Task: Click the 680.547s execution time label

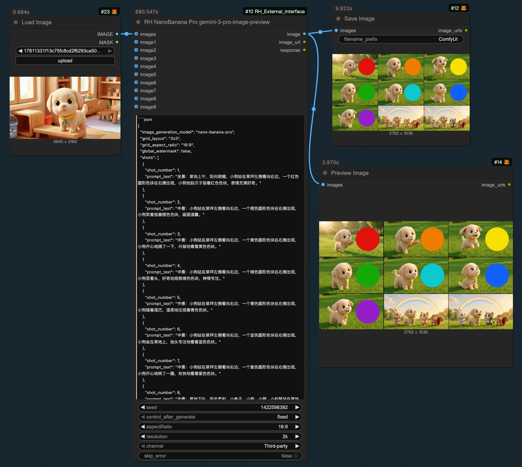Action: 147,12
